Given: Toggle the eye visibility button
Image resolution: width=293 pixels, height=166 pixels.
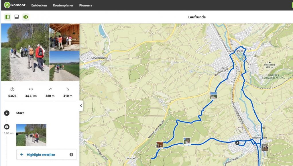Looking at the screenshot, I should tap(26, 17).
